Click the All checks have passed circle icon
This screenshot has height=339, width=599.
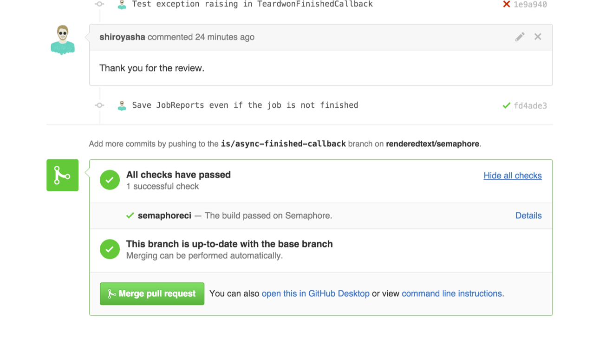click(x=110, y=180)
